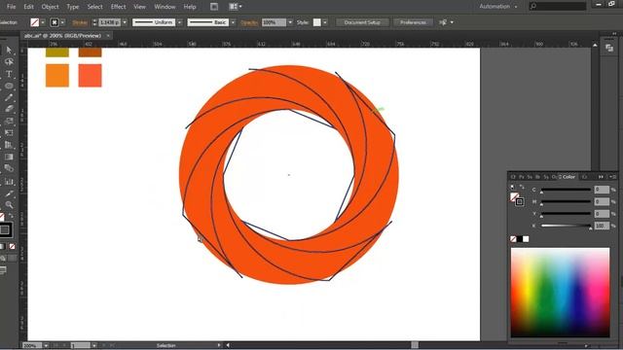Click the K slider track
623x350 pixels.
pyautogui.click(x=567, y=226)
